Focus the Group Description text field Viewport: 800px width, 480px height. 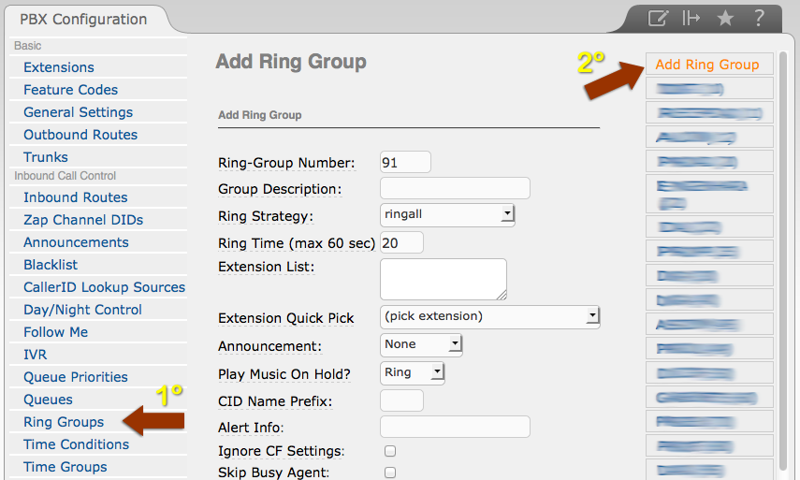tap(455, 188)
